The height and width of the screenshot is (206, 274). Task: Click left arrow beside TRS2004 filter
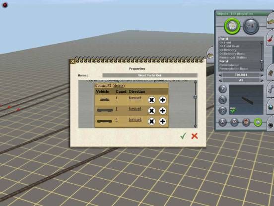(220, 75)
